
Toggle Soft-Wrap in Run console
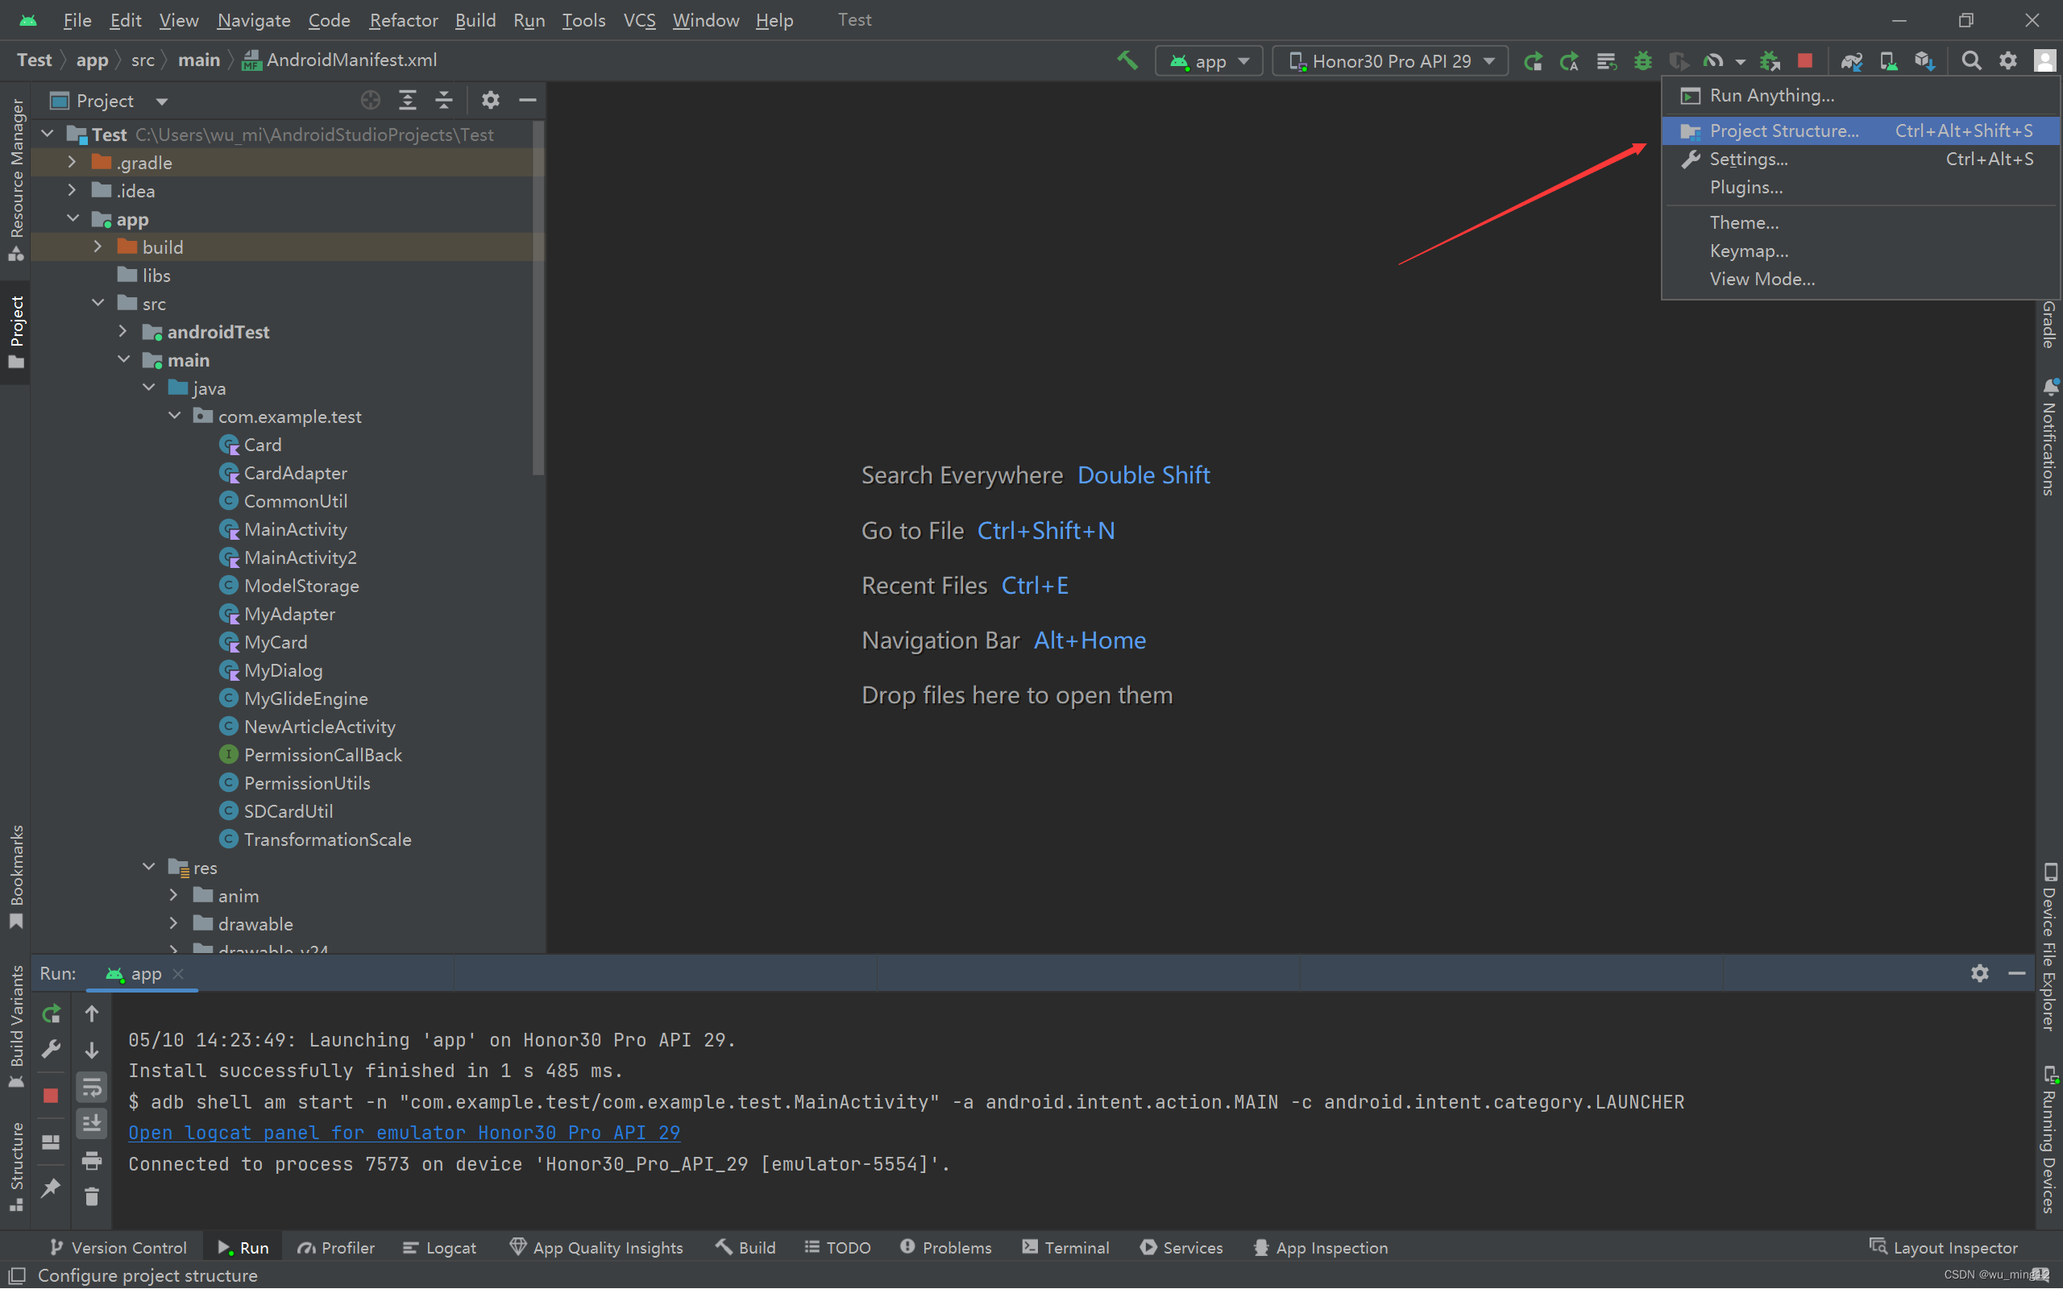[92, 1087]
